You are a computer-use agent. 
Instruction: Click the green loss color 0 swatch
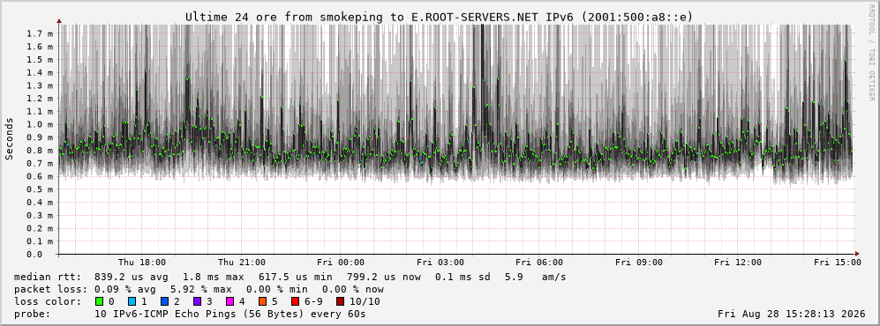point(100,301)
